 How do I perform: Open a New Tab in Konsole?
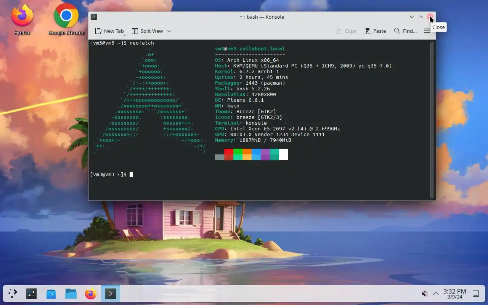(x=109, y=31)
